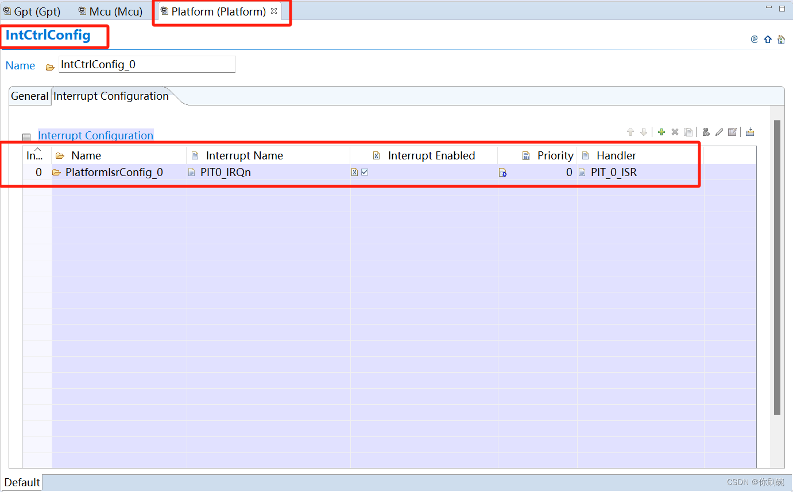Click the duplicate element pages icon

coord(688,132)
